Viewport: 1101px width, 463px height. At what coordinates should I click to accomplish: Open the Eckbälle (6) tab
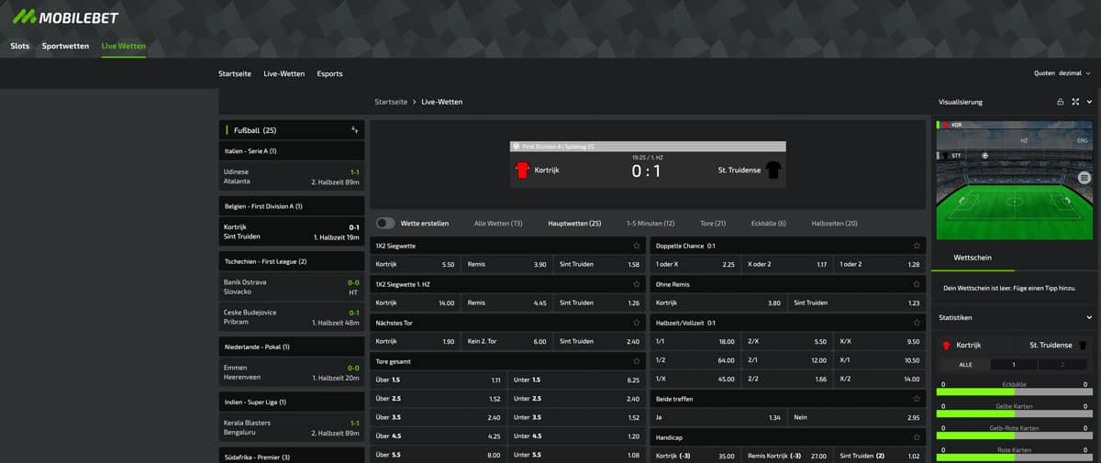tap(769, 223)
